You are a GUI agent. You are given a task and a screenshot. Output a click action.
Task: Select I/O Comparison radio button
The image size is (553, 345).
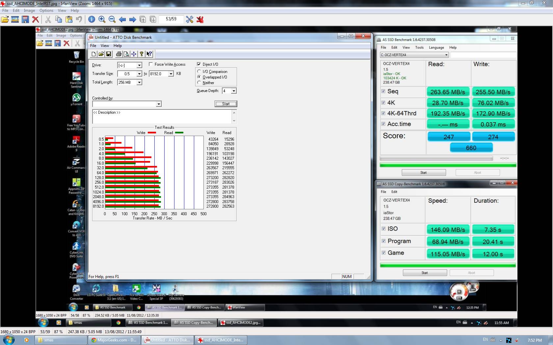199,71
